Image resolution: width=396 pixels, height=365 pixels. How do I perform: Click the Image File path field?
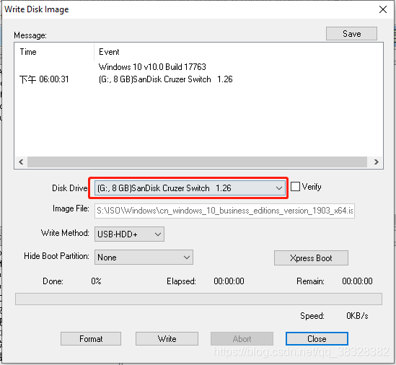point(224,211)
